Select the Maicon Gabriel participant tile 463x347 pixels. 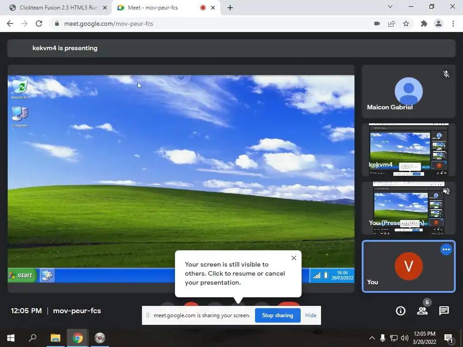(x=409, y=91)
